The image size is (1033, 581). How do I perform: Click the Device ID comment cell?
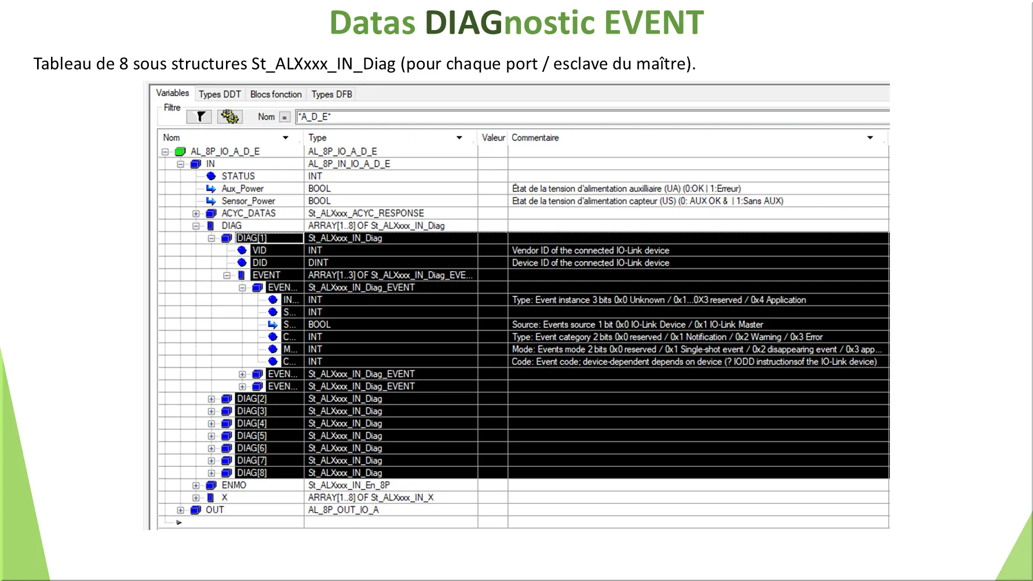click(x=698, y=263)
